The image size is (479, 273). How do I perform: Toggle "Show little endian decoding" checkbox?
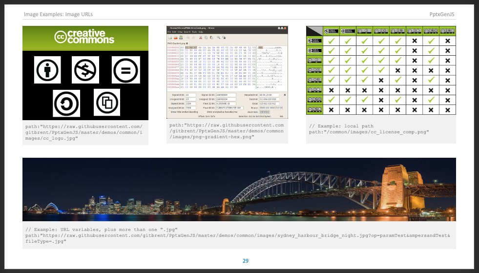click(x=169, y=112)
